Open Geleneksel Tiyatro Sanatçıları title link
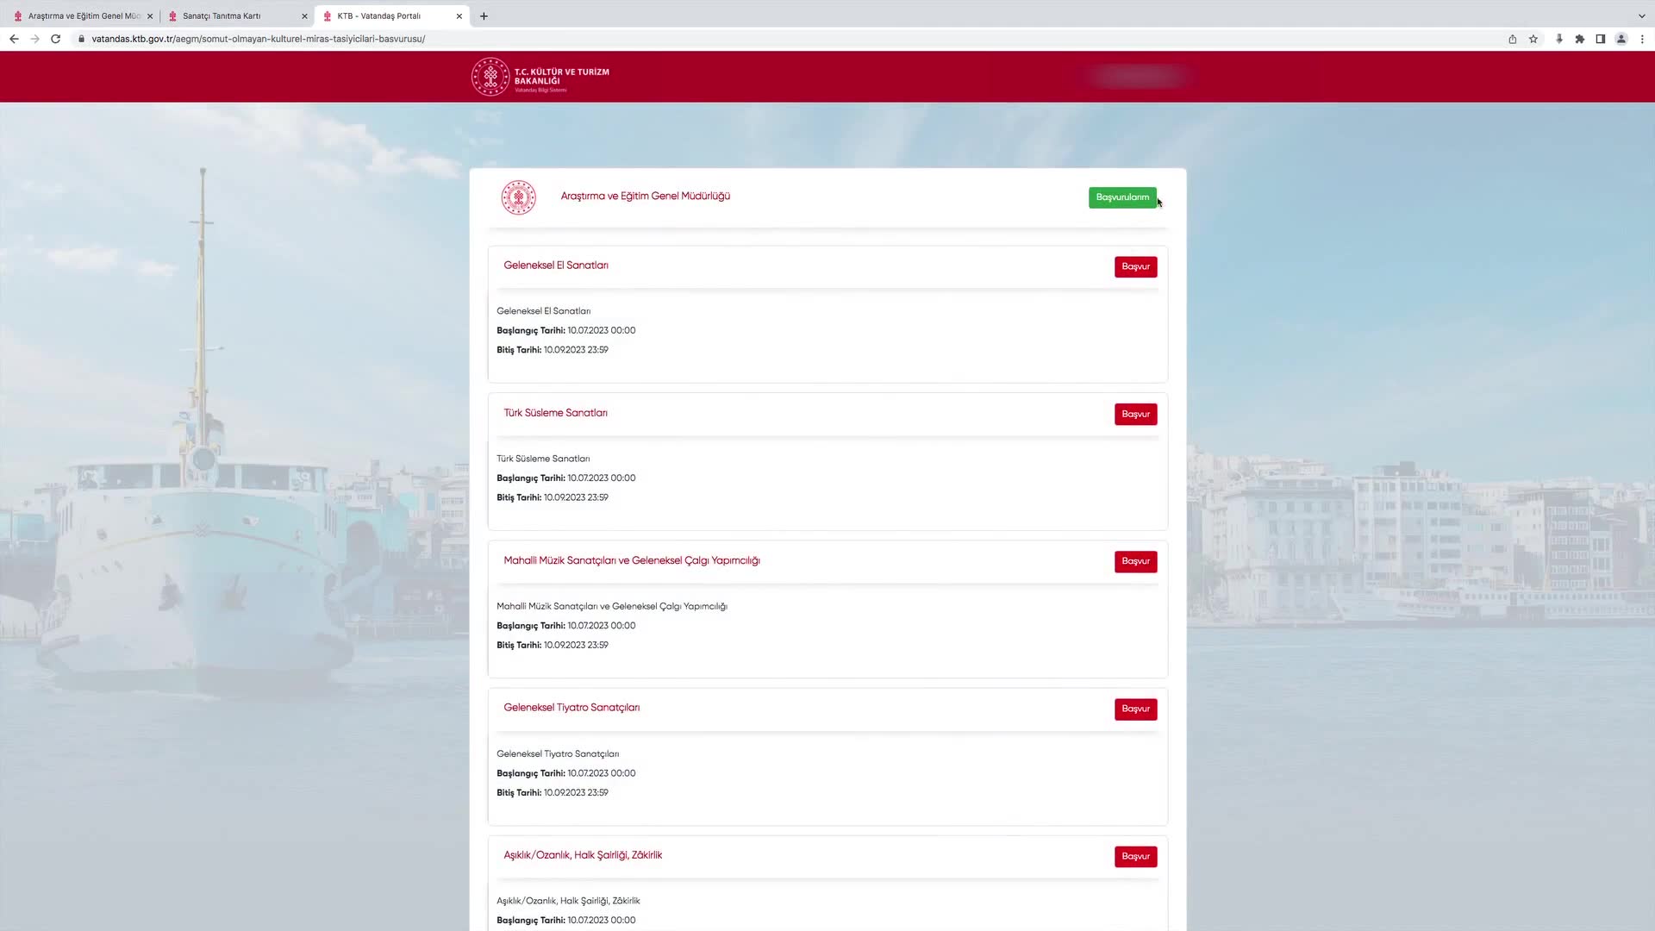Viewport: 1655px width, 931px height. (571, 708)
